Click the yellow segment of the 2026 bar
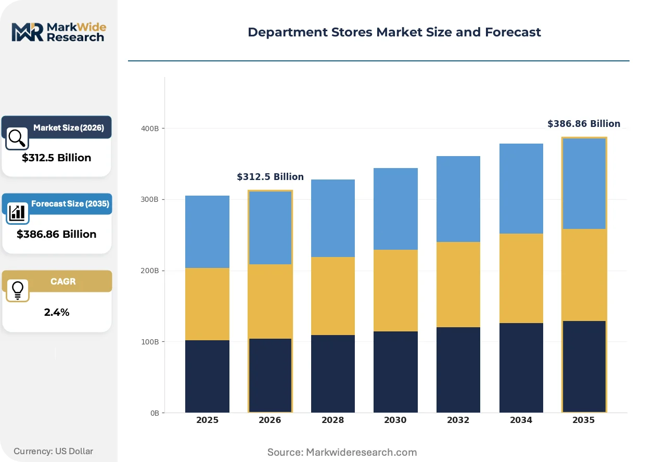654x462 pixels. click(x=270, y=302)
